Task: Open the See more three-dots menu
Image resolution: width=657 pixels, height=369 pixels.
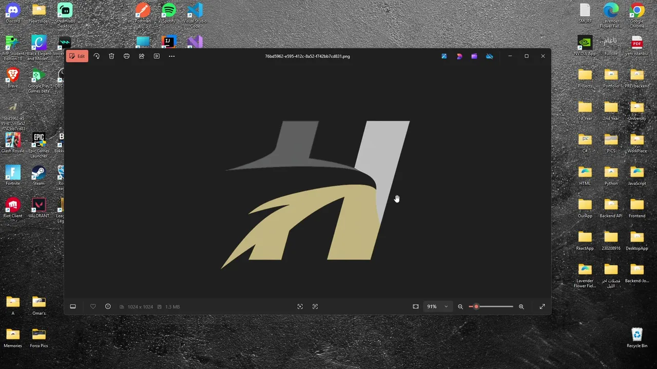Action: tap(172, 56)
